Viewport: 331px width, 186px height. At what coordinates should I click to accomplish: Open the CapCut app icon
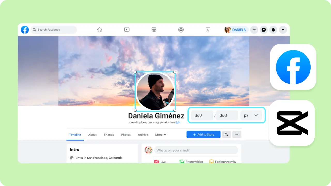click(x=292, y=123)
